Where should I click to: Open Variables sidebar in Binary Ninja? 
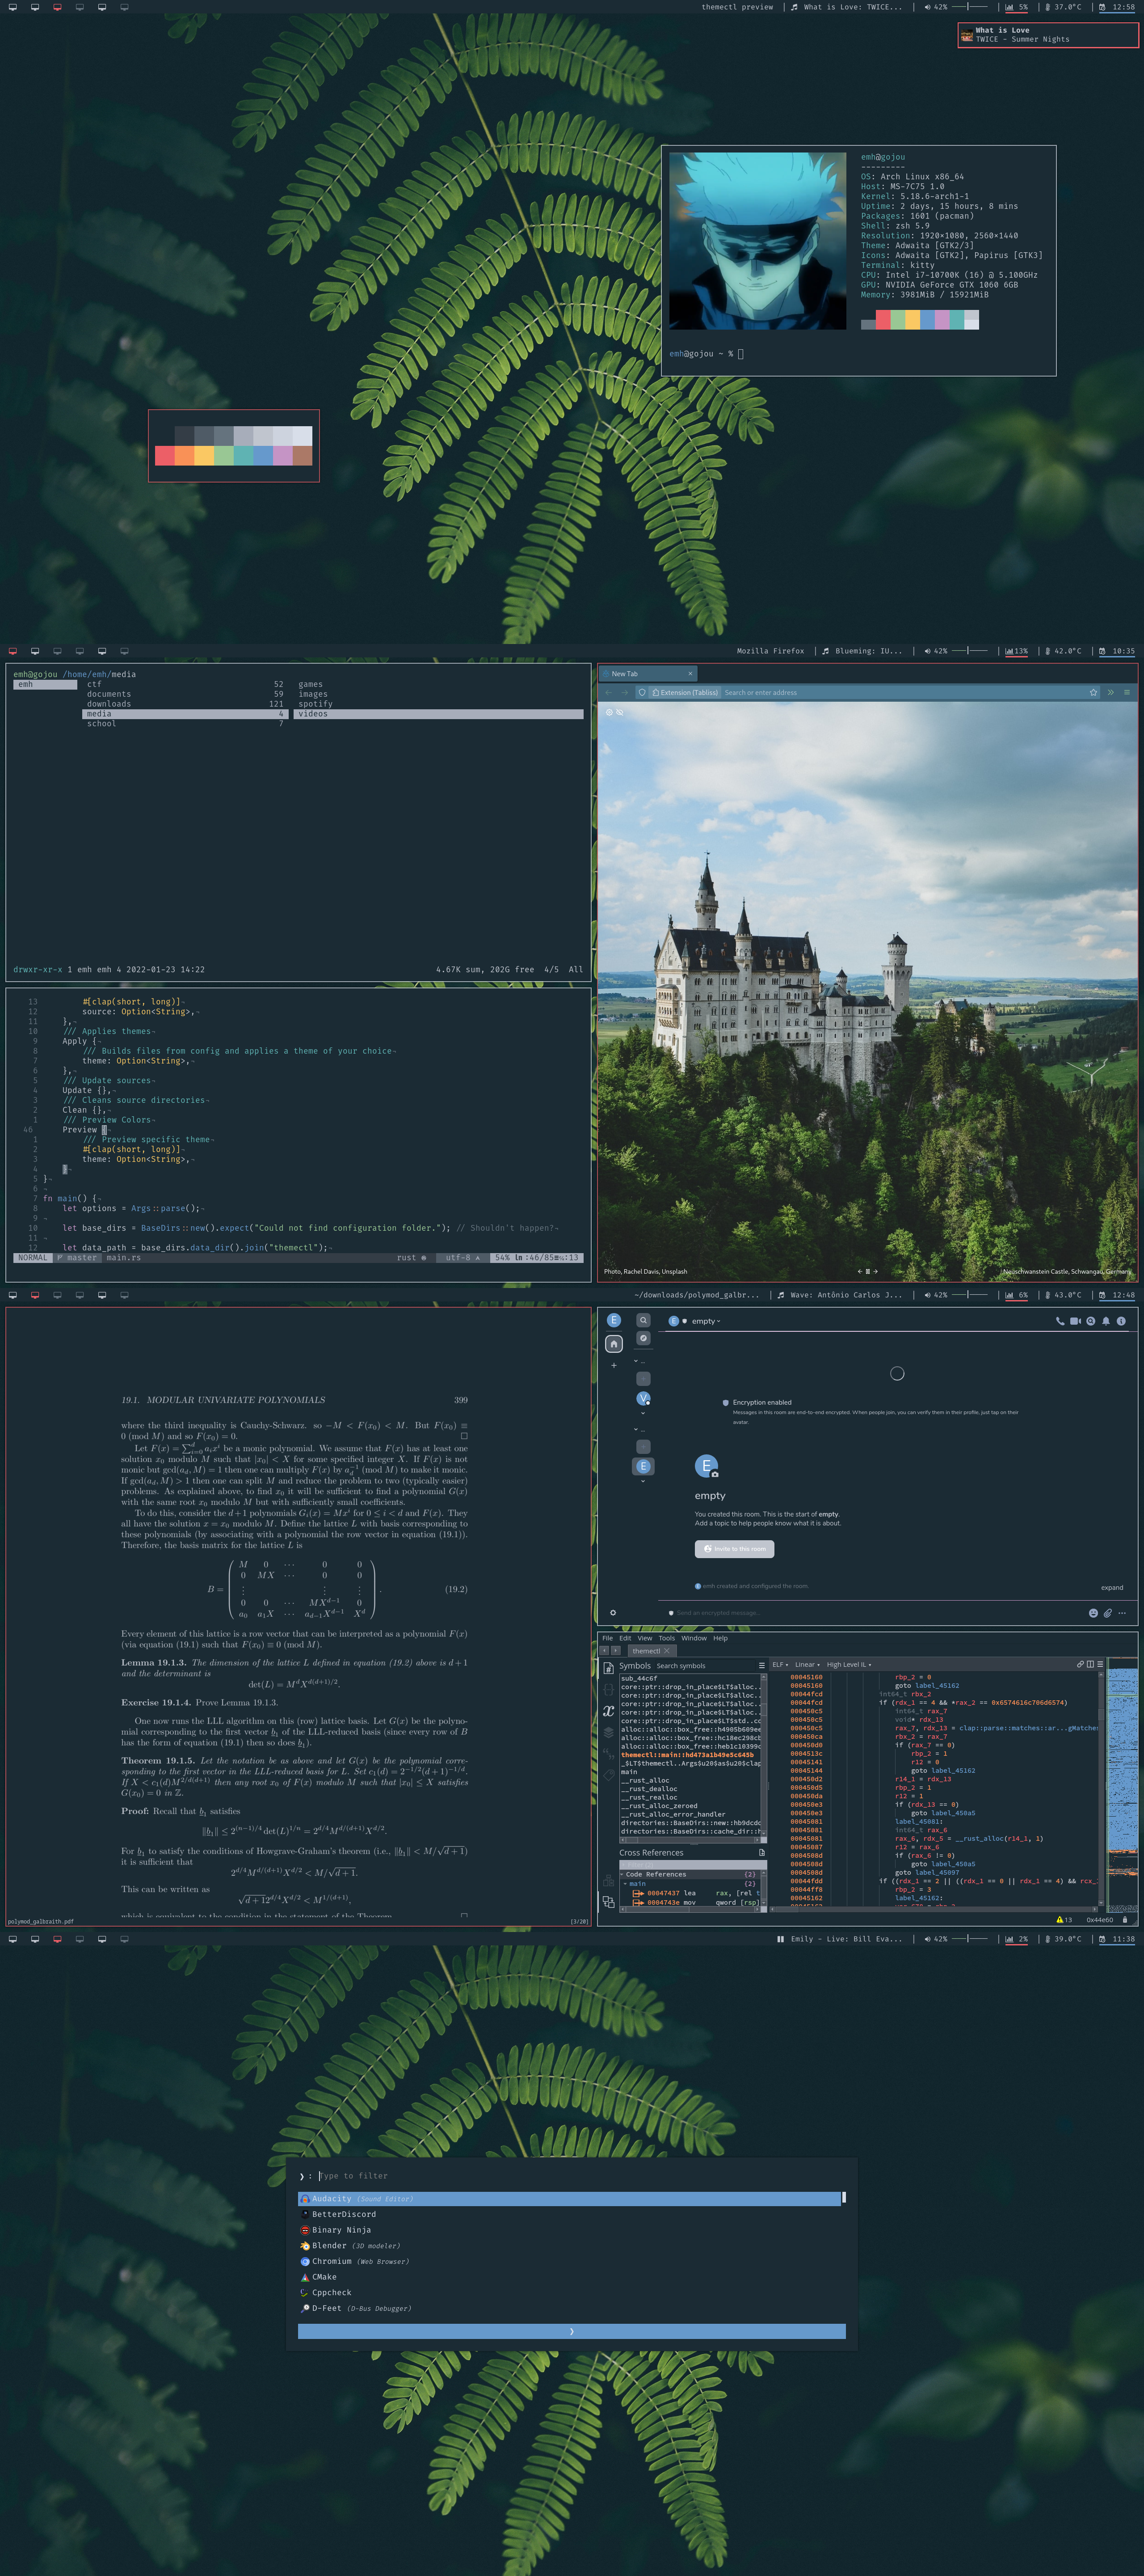point(609,1711)
